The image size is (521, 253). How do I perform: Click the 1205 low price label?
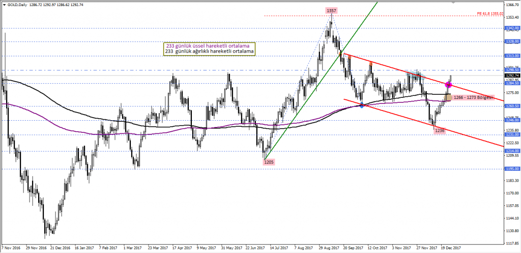269,162
